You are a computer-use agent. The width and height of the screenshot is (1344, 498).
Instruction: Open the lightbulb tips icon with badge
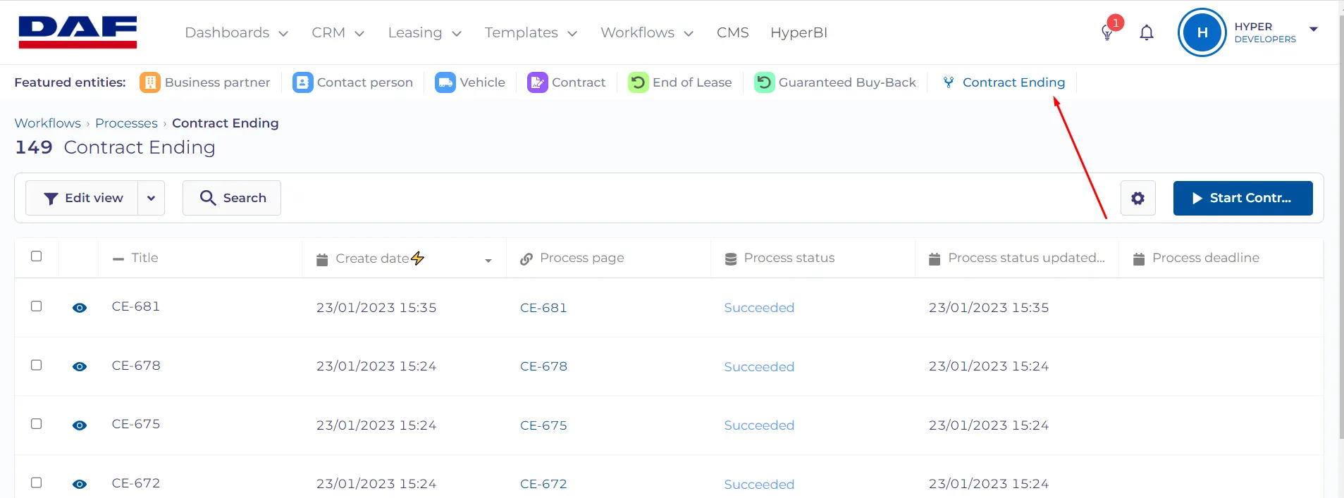click(x=1107, y=32)
